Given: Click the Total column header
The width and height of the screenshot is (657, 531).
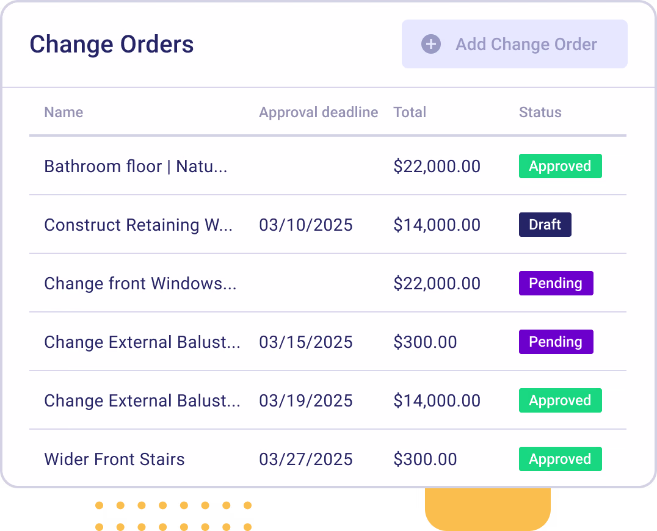Looking at the screenshot, I should pyautogui.click(x=409, y=112).
